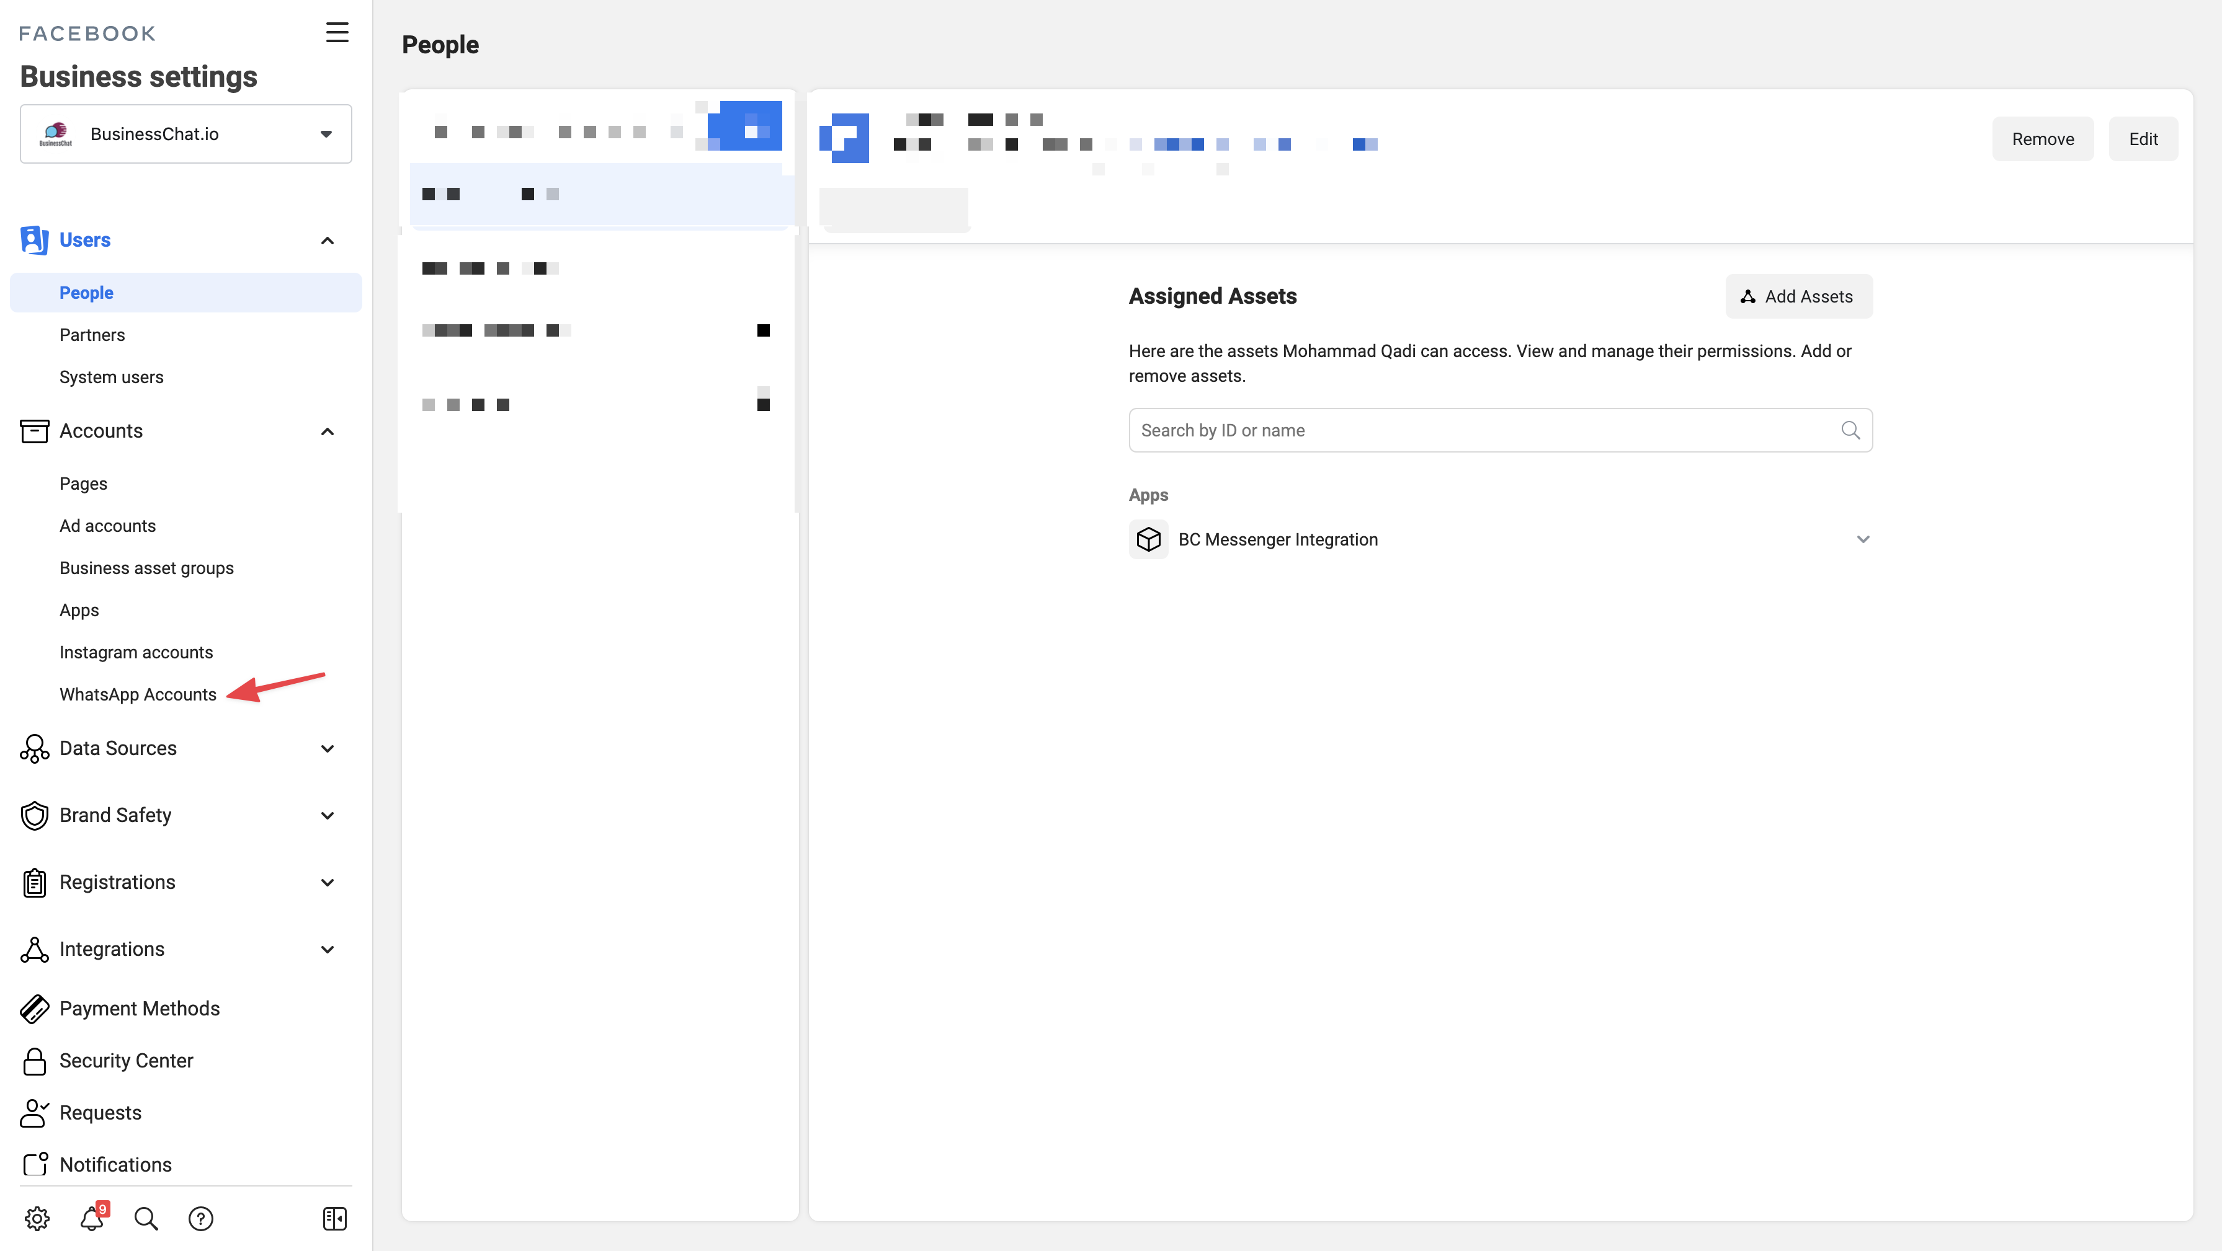Expand the Registrations chevron
The width and height of the screenshot is (2222, 1251).
click(327, 882)
